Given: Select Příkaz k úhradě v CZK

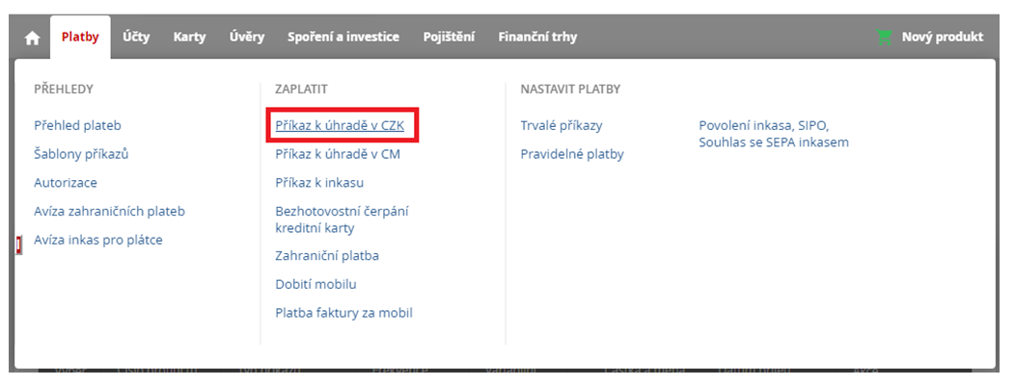Looking at the screenshot, I should click(x=340, y=125).
